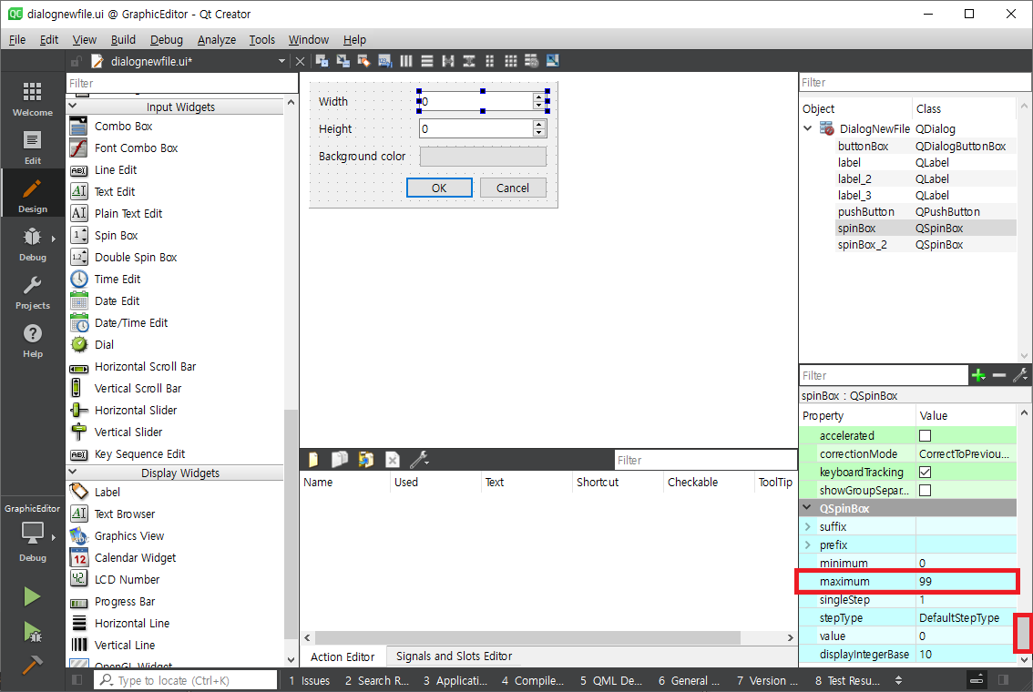Remove a dynamic property with the minus icon

coord(999,375)
